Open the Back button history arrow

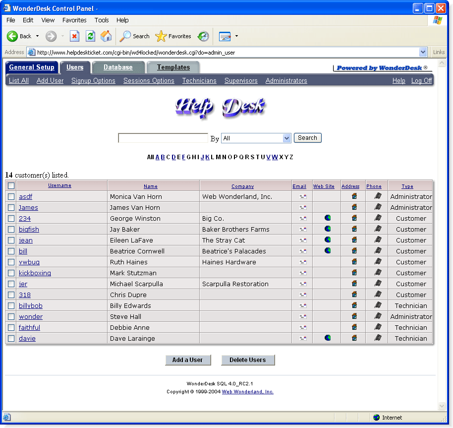coord(37,36)
